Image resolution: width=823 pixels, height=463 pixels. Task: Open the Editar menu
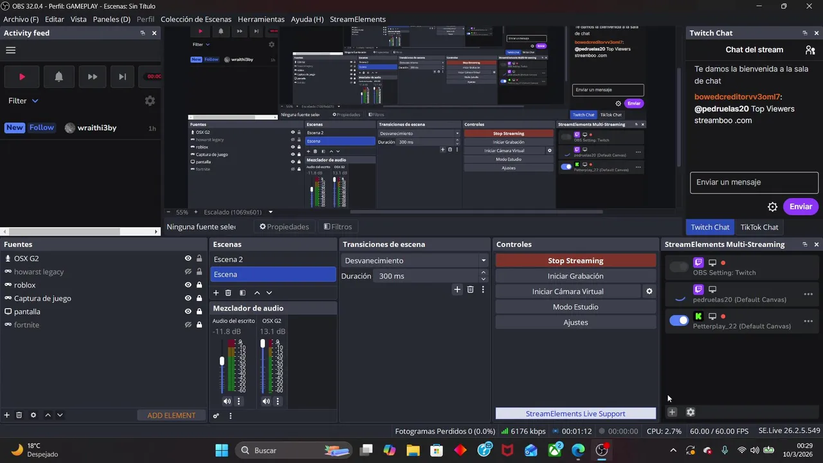[55, 19]
